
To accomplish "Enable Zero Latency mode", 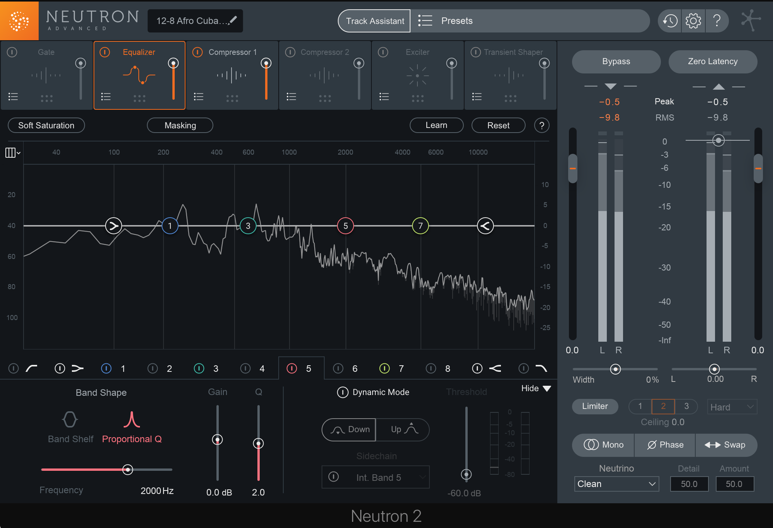I will pyautogui.click(x=713, y=61).
